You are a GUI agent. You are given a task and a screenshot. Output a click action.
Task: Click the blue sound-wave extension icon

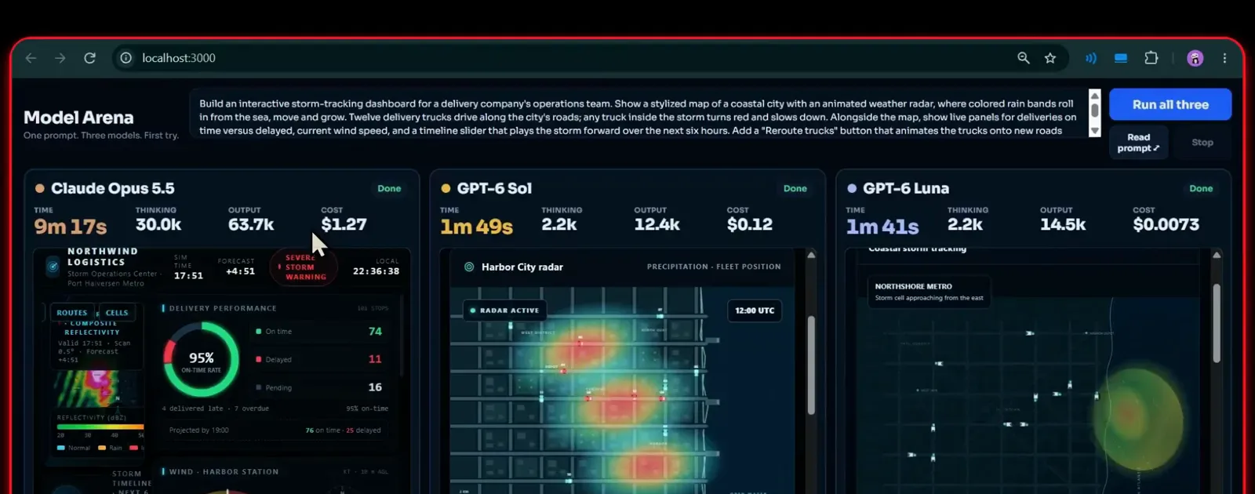pyautogui.click(x=1091, y=58)
